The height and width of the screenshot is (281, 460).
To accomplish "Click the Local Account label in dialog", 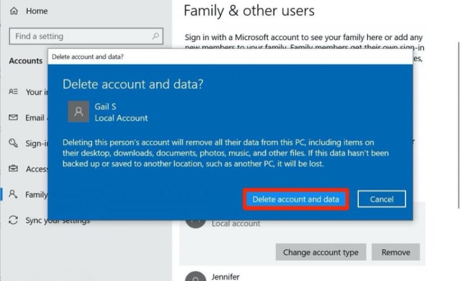I will point(121,118).
